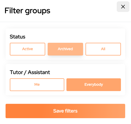The image size is (131, 124).
Task: Close the Filter groups dialog
Action: pyautogui.click(x=123, y=7)
